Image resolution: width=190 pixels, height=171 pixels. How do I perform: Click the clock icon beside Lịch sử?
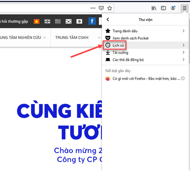(108, 45)
